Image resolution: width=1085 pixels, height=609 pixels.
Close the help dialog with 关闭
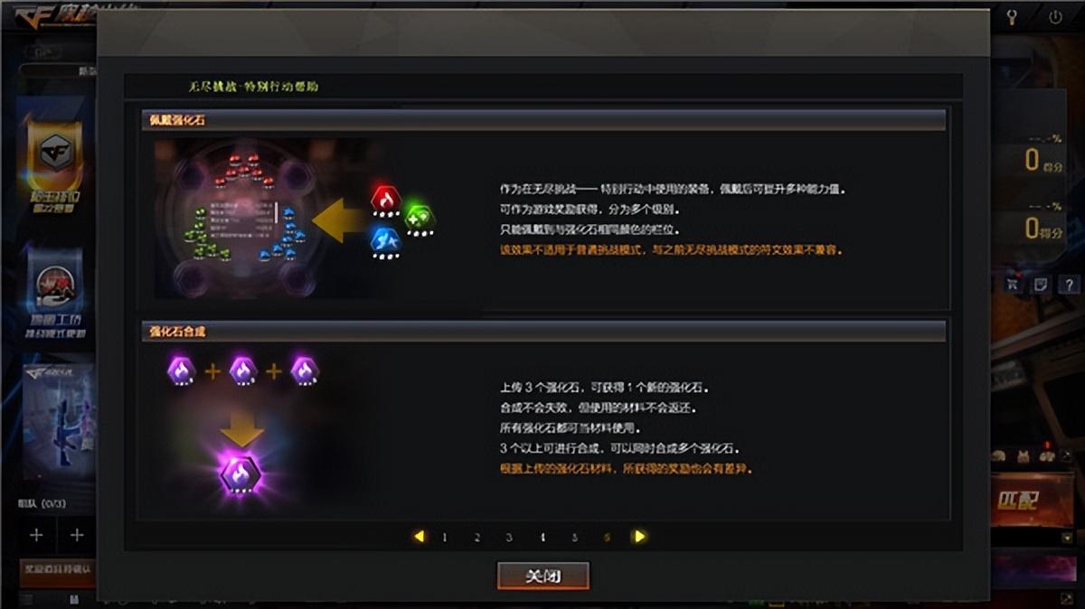543,576
